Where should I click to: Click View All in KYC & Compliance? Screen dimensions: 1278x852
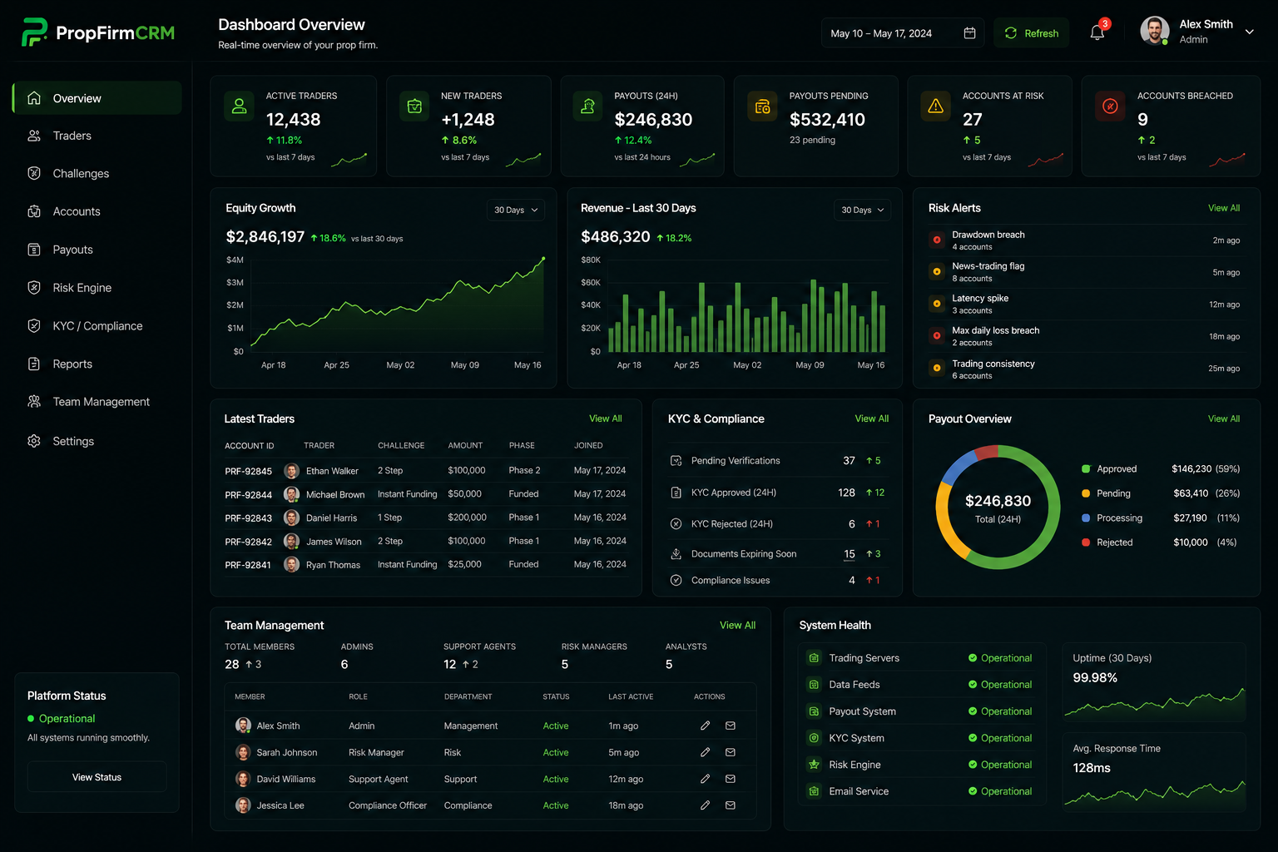coord(871,419)
